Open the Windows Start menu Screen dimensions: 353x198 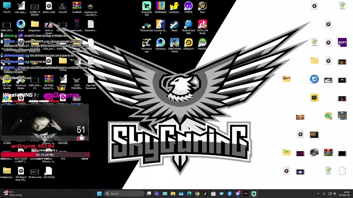(99, 194)
